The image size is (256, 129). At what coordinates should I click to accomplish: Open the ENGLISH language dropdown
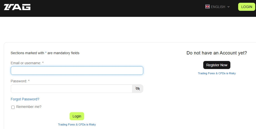click(218, 7)
